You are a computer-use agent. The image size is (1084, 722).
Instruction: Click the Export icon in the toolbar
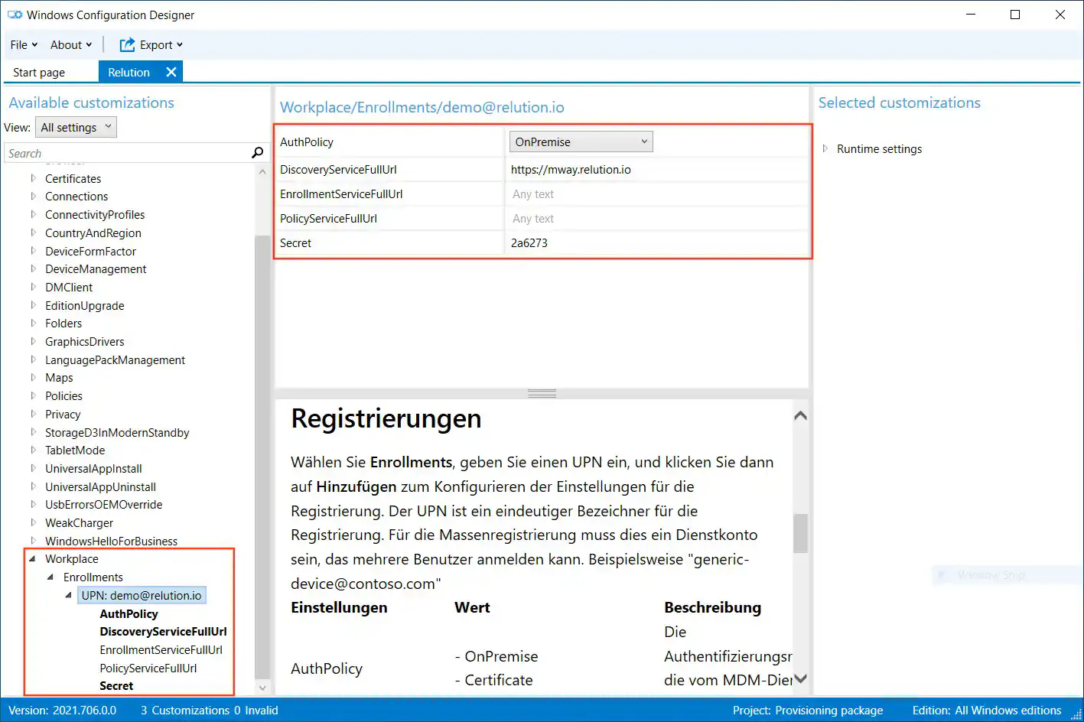128,44
